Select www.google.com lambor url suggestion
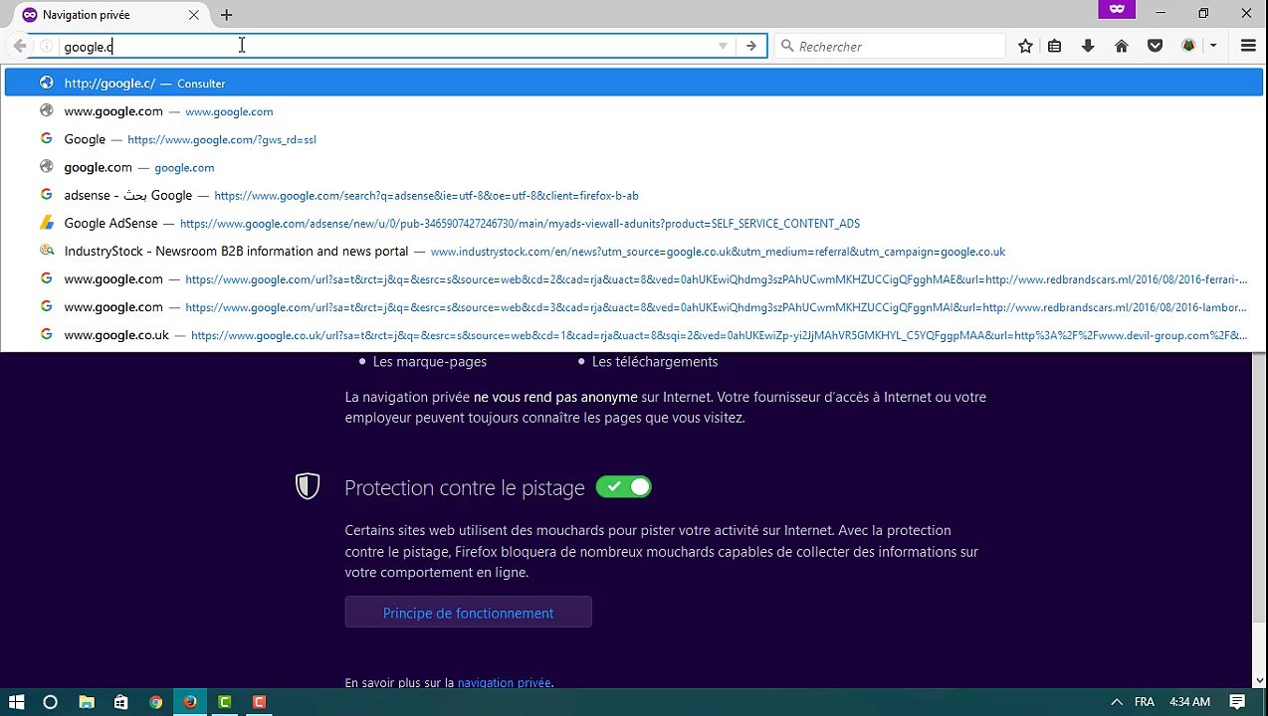 pyautogui.click(x=634, y=306)
